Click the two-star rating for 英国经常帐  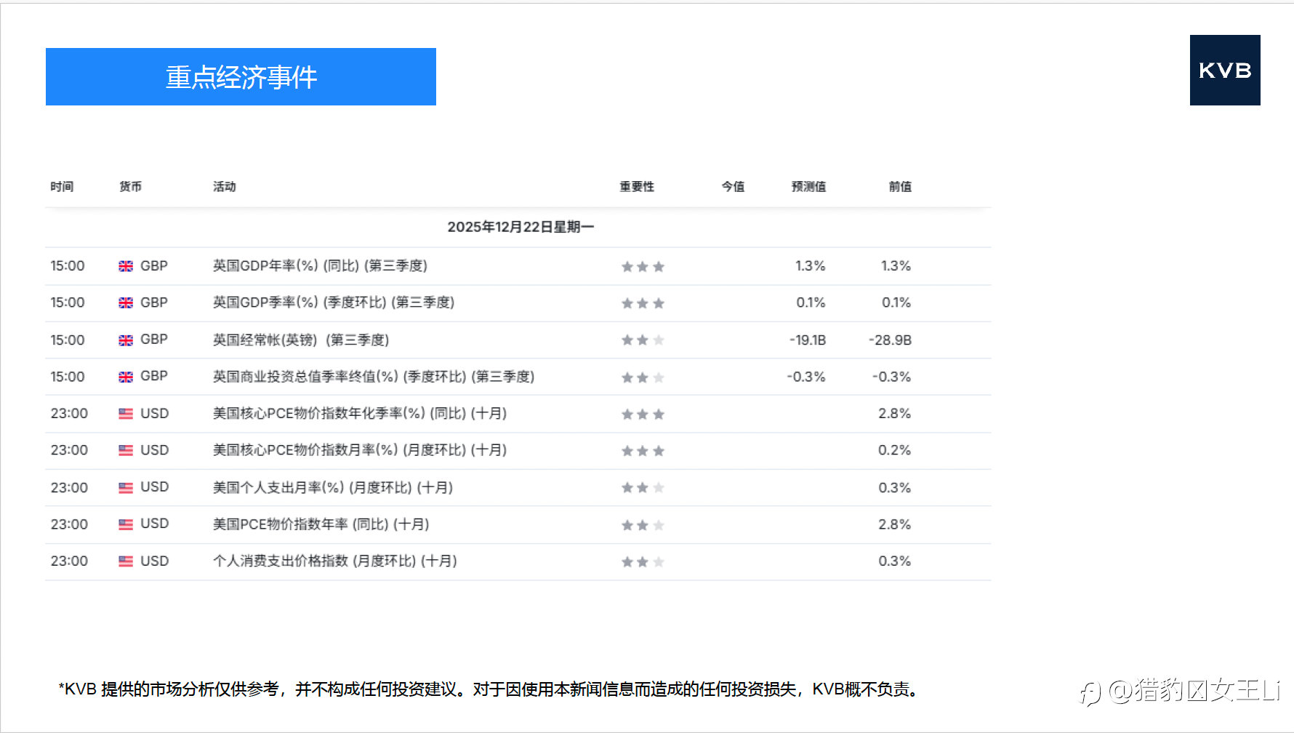pos(643,340)
